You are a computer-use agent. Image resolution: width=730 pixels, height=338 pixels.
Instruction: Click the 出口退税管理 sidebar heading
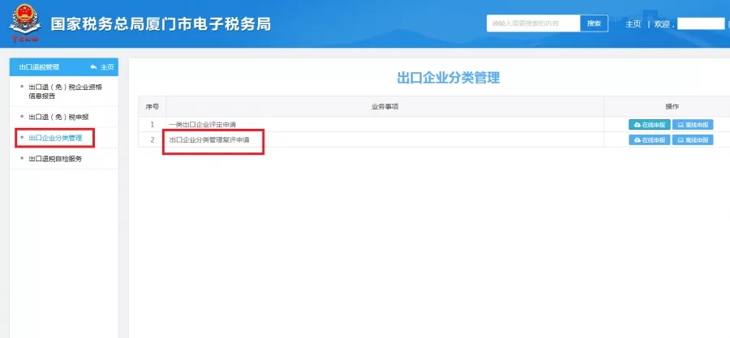(x=39, y=67)
